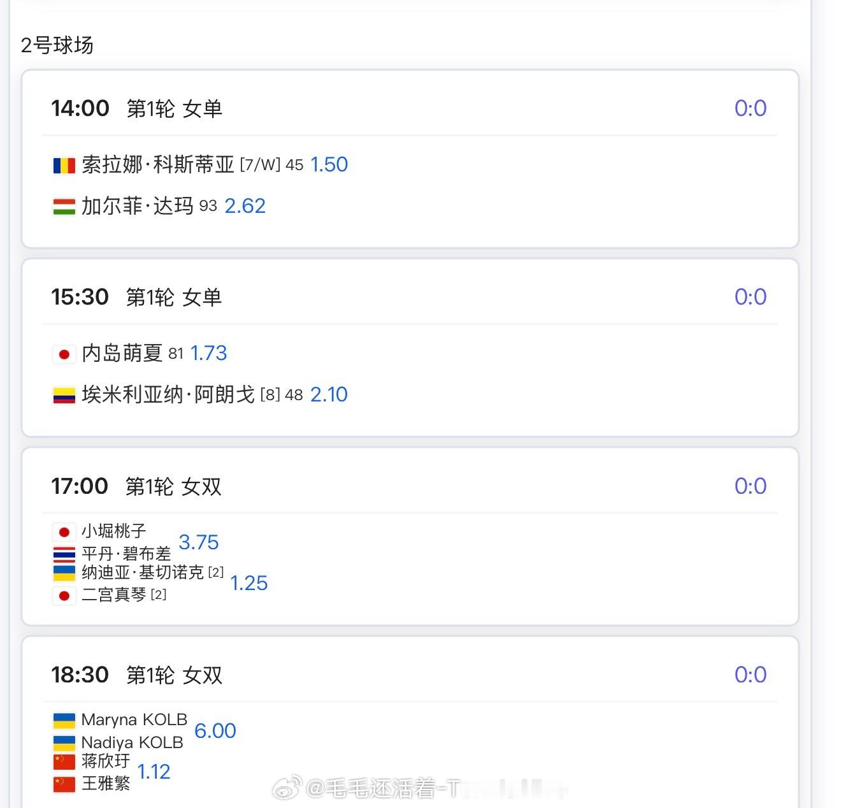Click Thai flag beside 平丹·碧布差
This screenshot has height=808, width=841.
64,553
